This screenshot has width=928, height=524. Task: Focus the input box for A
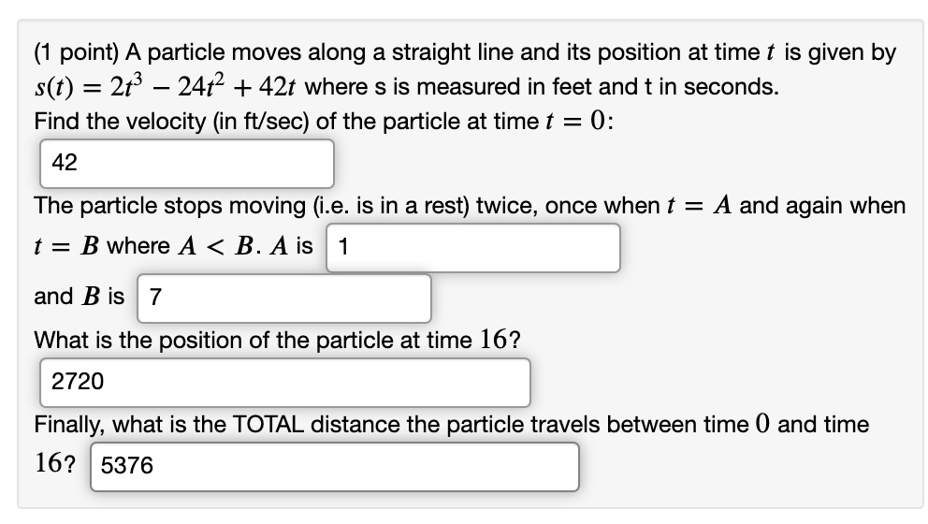click(473, 248)
